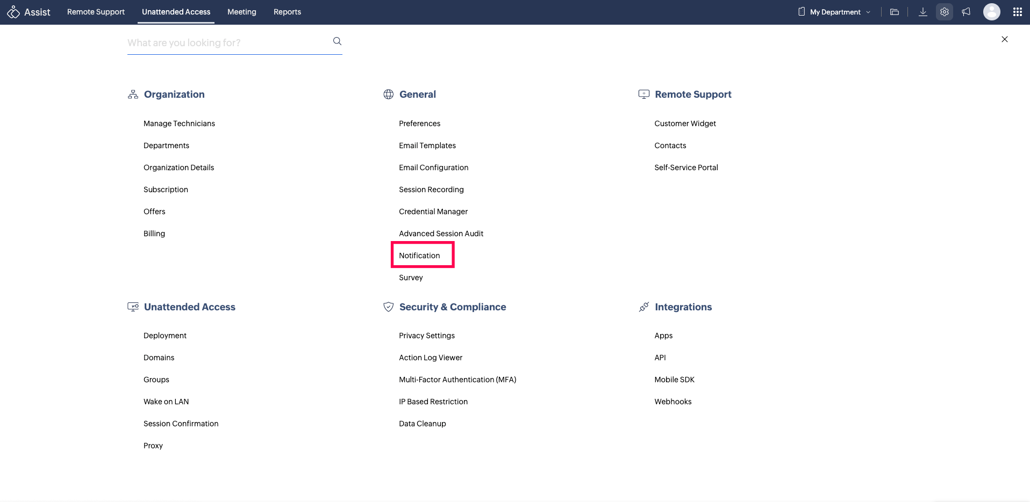Click the user profile avatar
The image size is (1030, 502).
[991, 12]
